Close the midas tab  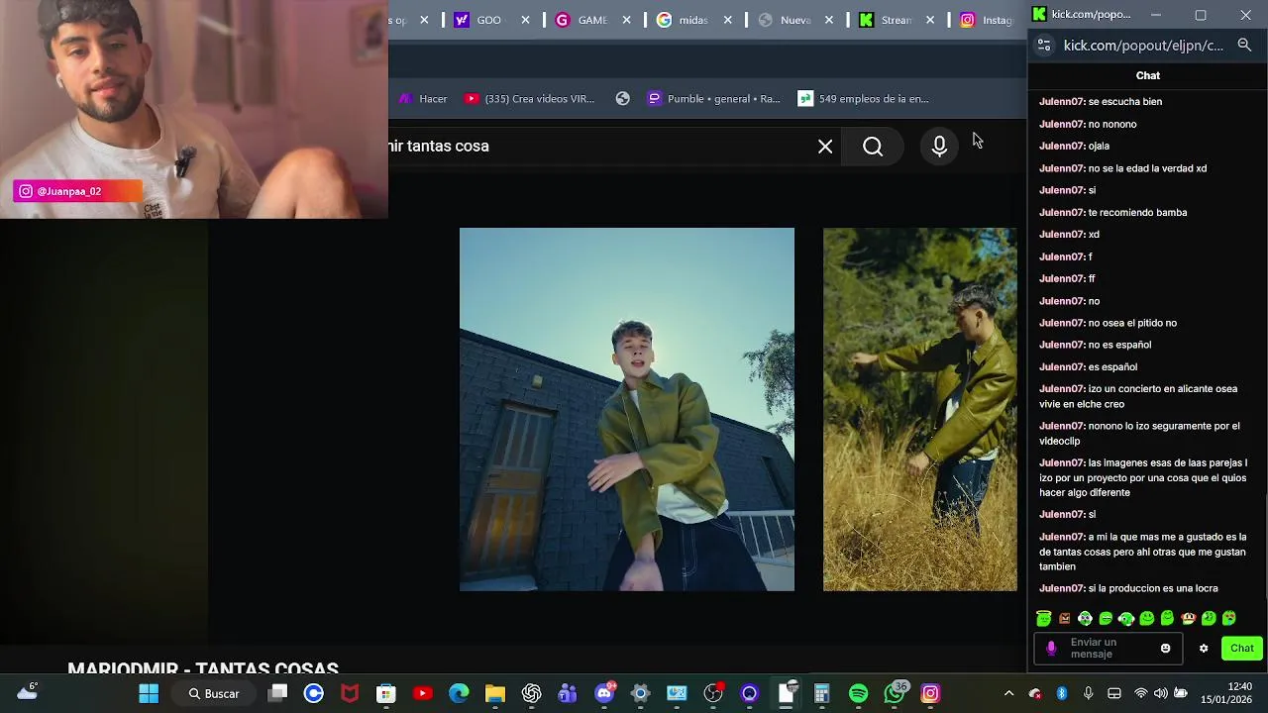click(x=728, y=20)
